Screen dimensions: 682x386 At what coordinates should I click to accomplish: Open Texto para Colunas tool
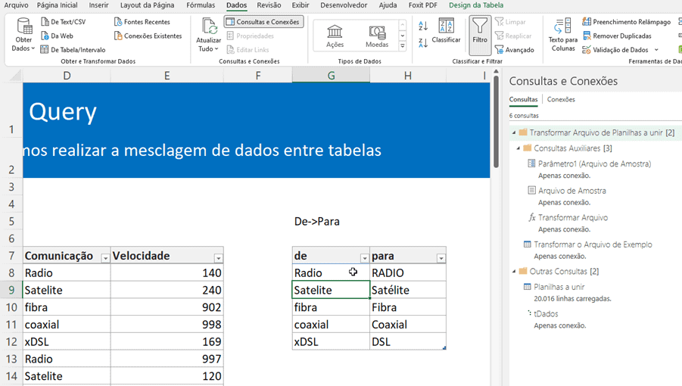tap(562, 35)
